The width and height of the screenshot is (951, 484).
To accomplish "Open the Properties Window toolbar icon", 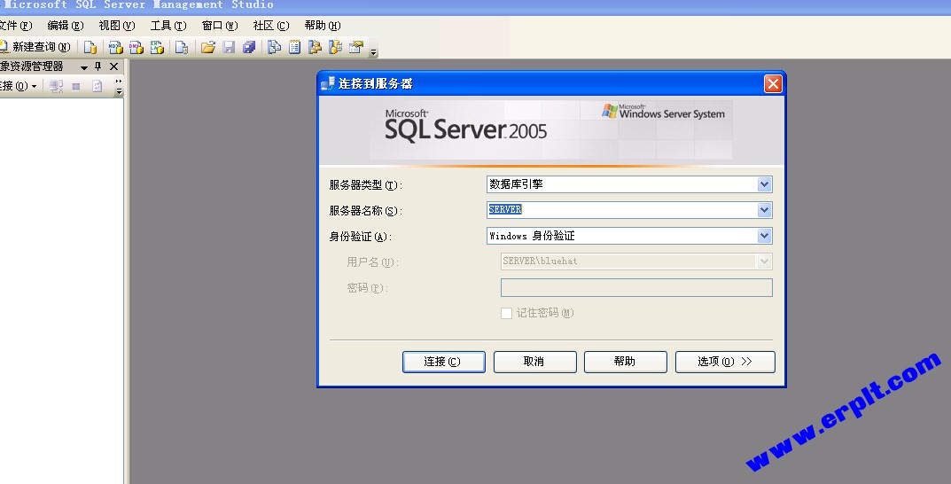I will coord(356,47).
